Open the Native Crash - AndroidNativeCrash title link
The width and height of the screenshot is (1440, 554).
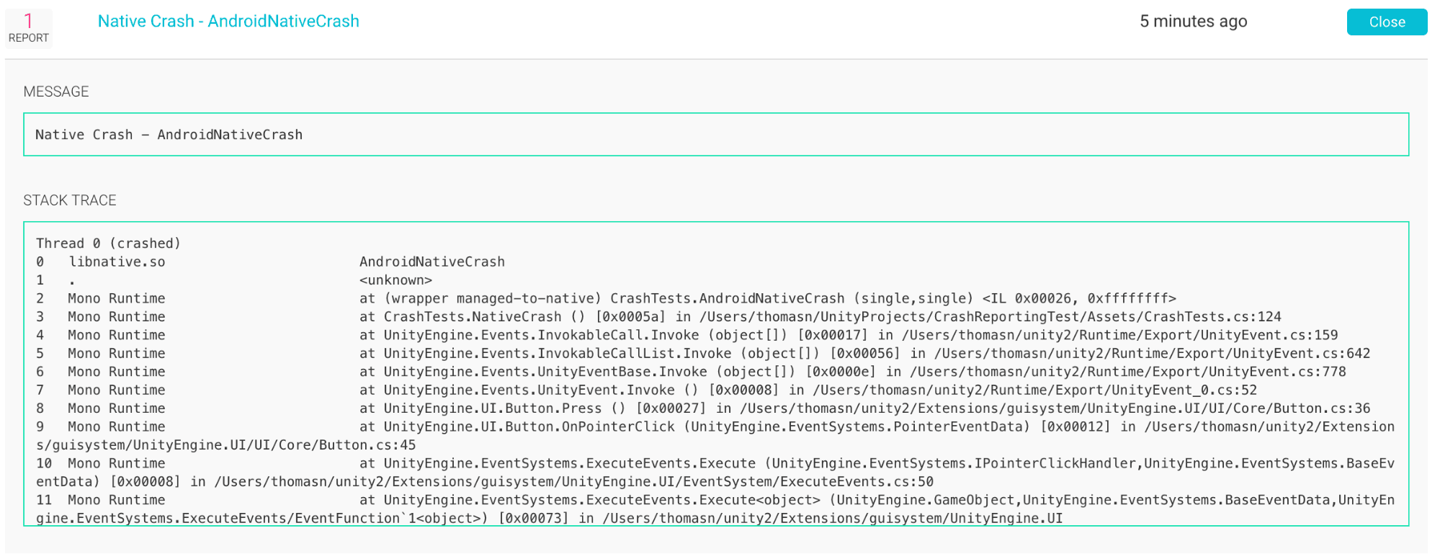(x=228, y=22)
